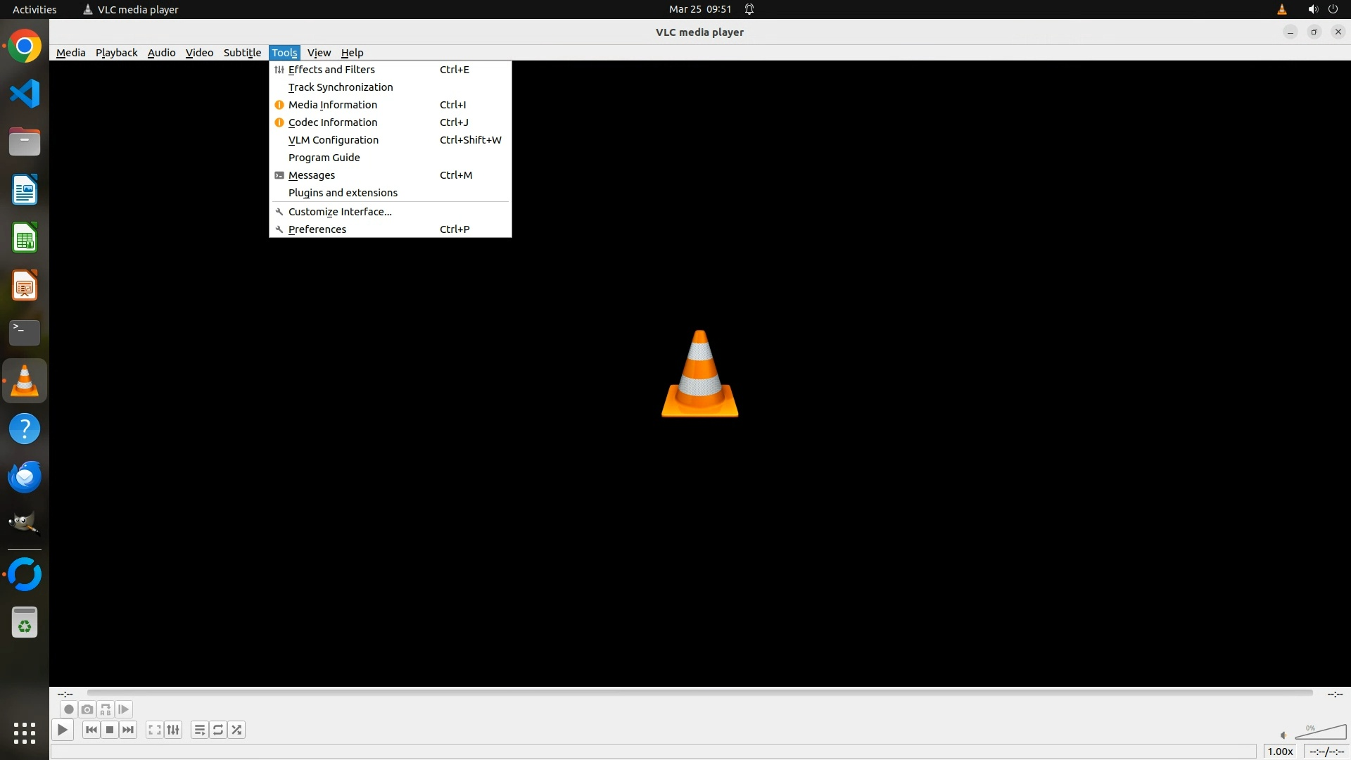Toggle random shuffle playback
Screen dimensions: 1351x760
(236, 730)
